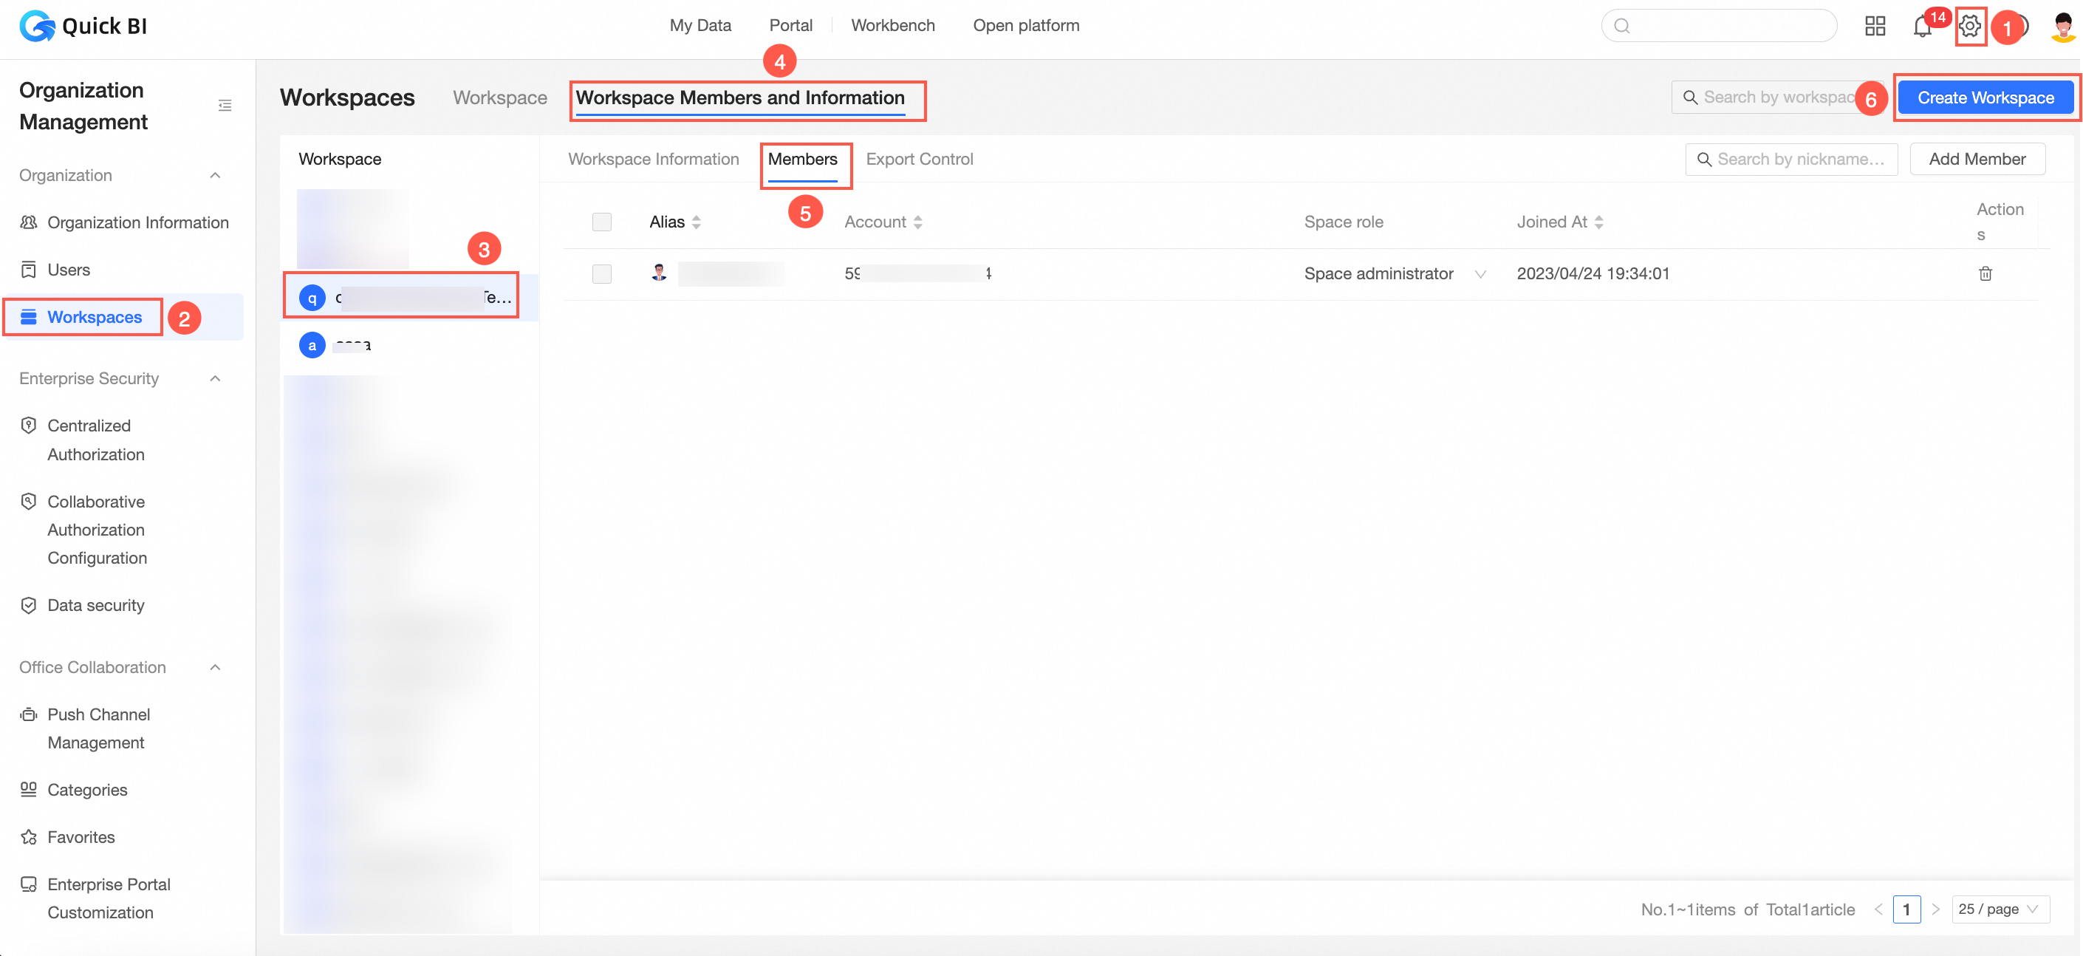Screen dimensions: 2083x956
Task: Collapse the Office Collaboration section
Action: pos(215,667)
